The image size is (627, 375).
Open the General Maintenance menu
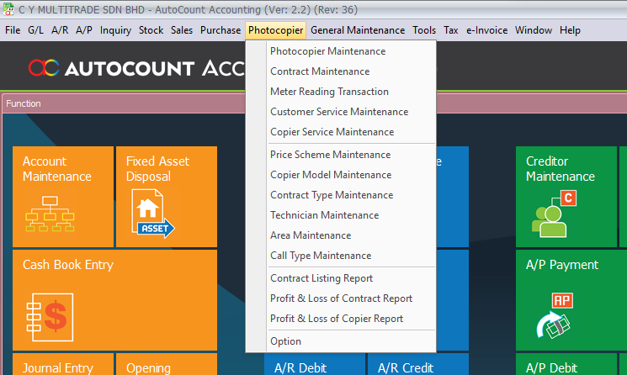(x=358, y=30)
